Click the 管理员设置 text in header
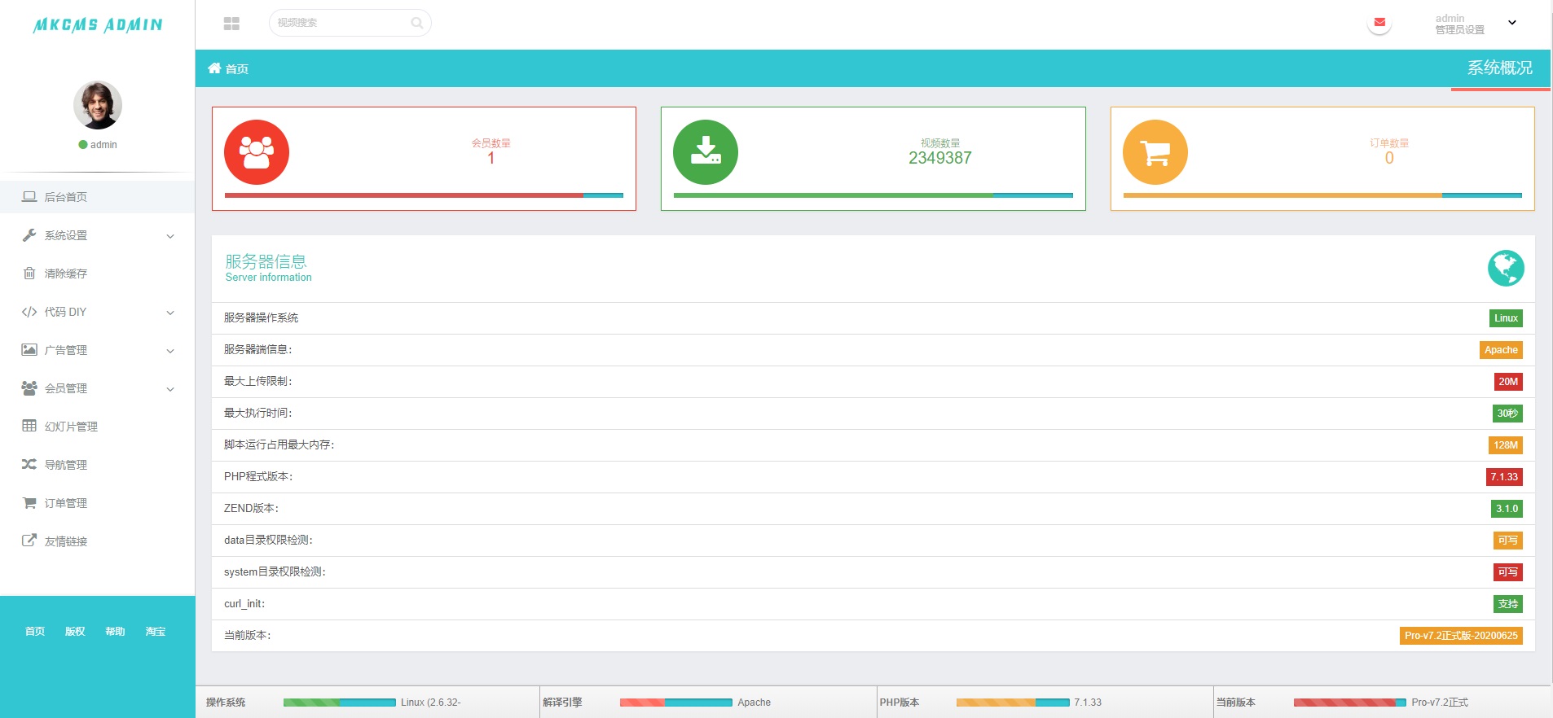 1460,30
